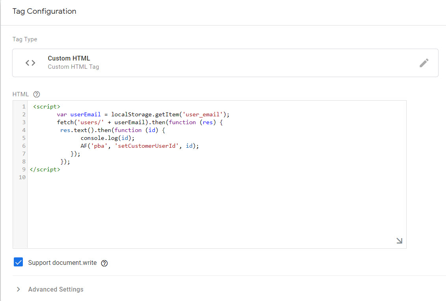
Task: Click line number 1 in the editor gutter
Action: point(24,106)
